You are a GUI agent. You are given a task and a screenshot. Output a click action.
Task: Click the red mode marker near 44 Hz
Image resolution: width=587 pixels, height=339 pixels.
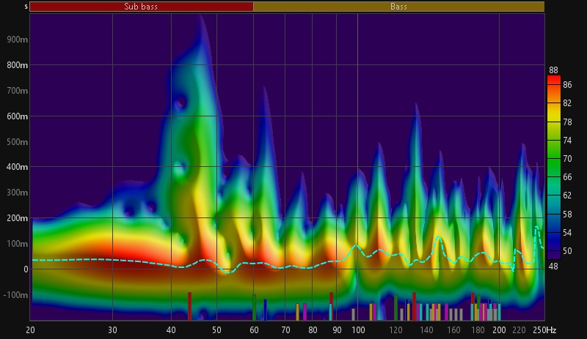click(189, 307)
